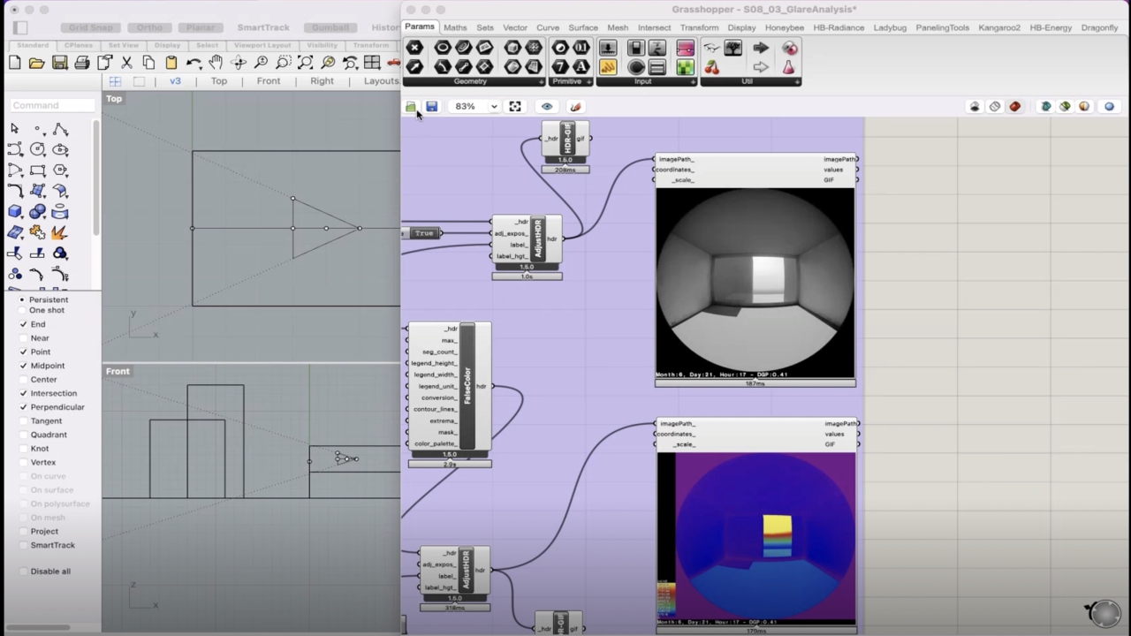Select the Circle tool in Rhino sidebar
Image resolution: width=1131 pixels, height=636 pixels.
[x=37, y=149]
